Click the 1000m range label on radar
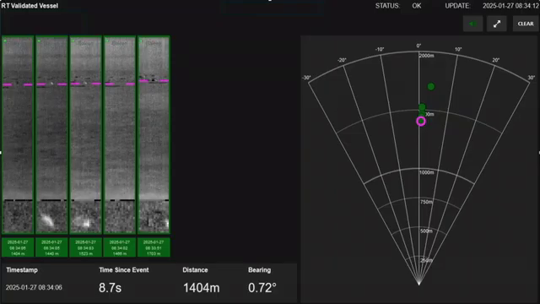This screenshot has height=304, width=540. (x=427, y=172)
